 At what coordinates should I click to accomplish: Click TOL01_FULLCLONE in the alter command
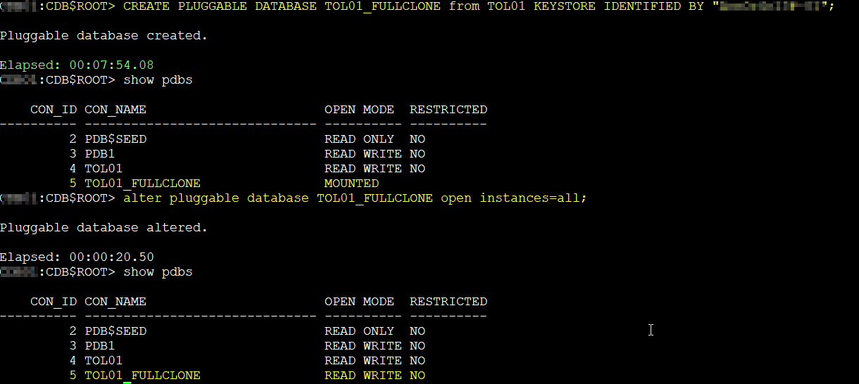point(375,198)
